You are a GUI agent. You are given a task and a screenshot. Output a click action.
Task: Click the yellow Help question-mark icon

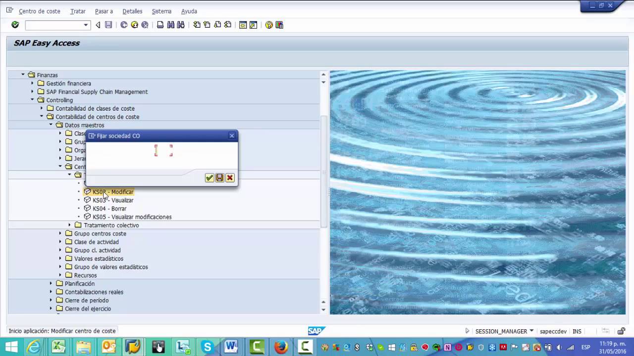[269, 25]
